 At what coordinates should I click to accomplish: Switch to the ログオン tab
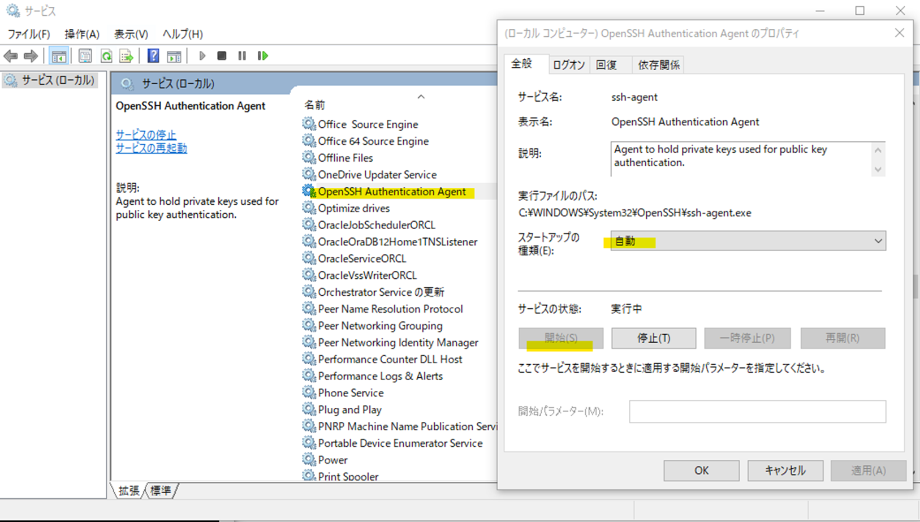[568, 65]
